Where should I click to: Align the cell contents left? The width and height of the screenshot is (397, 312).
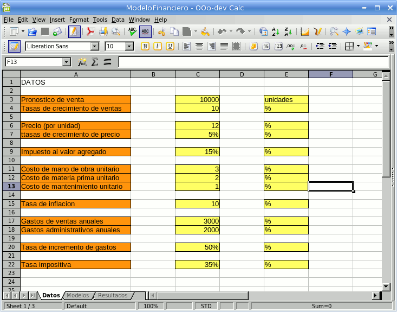187,47
